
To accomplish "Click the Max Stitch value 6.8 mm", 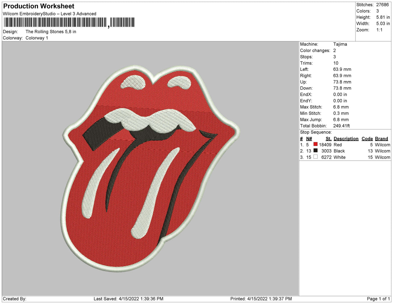I will 341,107.
